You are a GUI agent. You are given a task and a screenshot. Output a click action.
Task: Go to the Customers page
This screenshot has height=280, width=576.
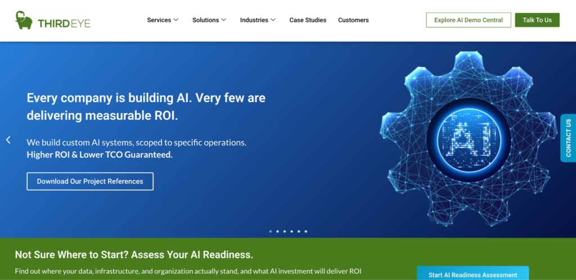click(353, 20)
